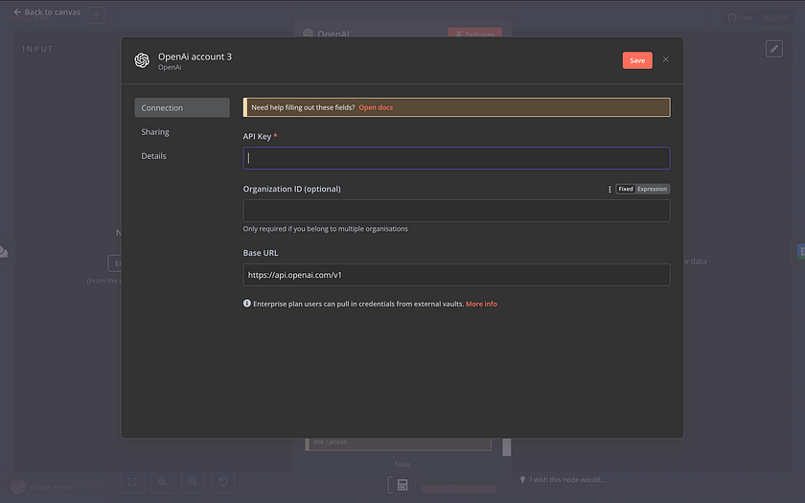Open the Connection section
The width and height of the screenshot is (805, 503).
click(x=182, y=107)
